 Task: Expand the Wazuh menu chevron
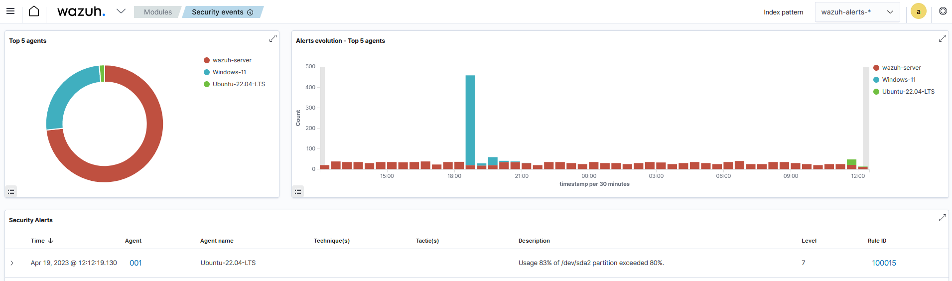(x=121, y=11)
